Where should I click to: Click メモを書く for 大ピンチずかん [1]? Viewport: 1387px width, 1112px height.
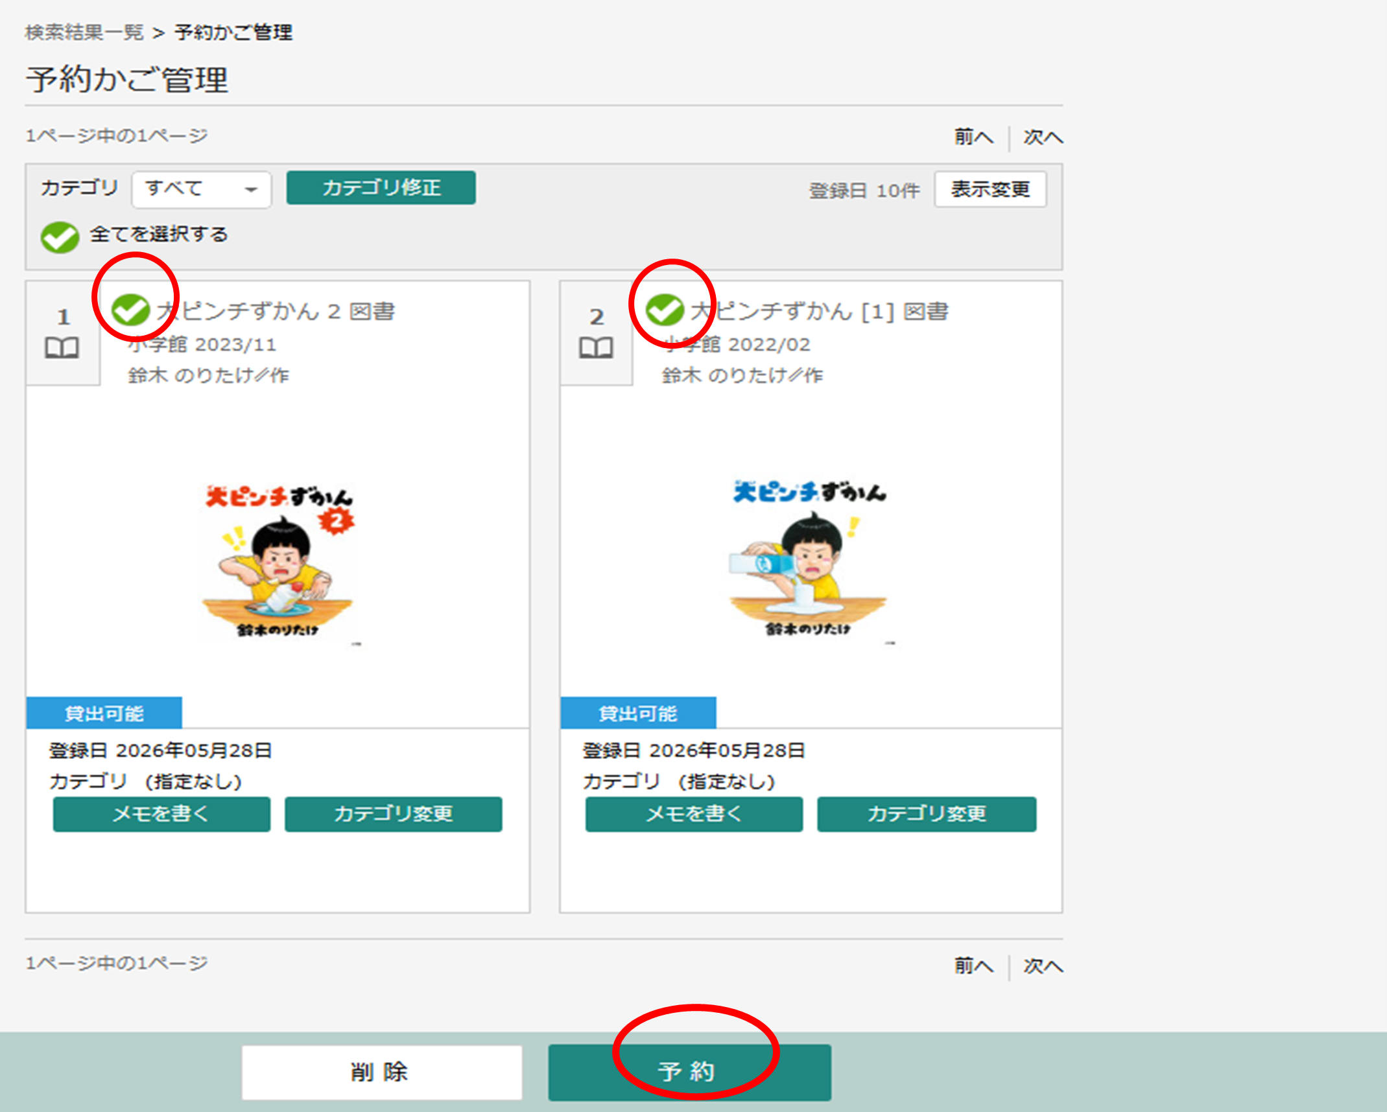point(694,814)
